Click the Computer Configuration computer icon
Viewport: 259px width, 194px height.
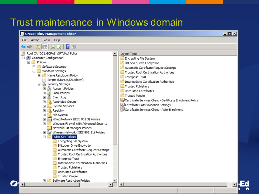(29, 58)
